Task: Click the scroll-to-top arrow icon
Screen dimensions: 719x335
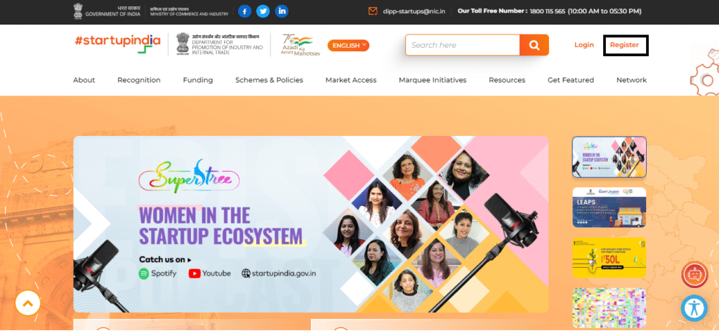Action: pyautogui.click(x=27, y=303)
